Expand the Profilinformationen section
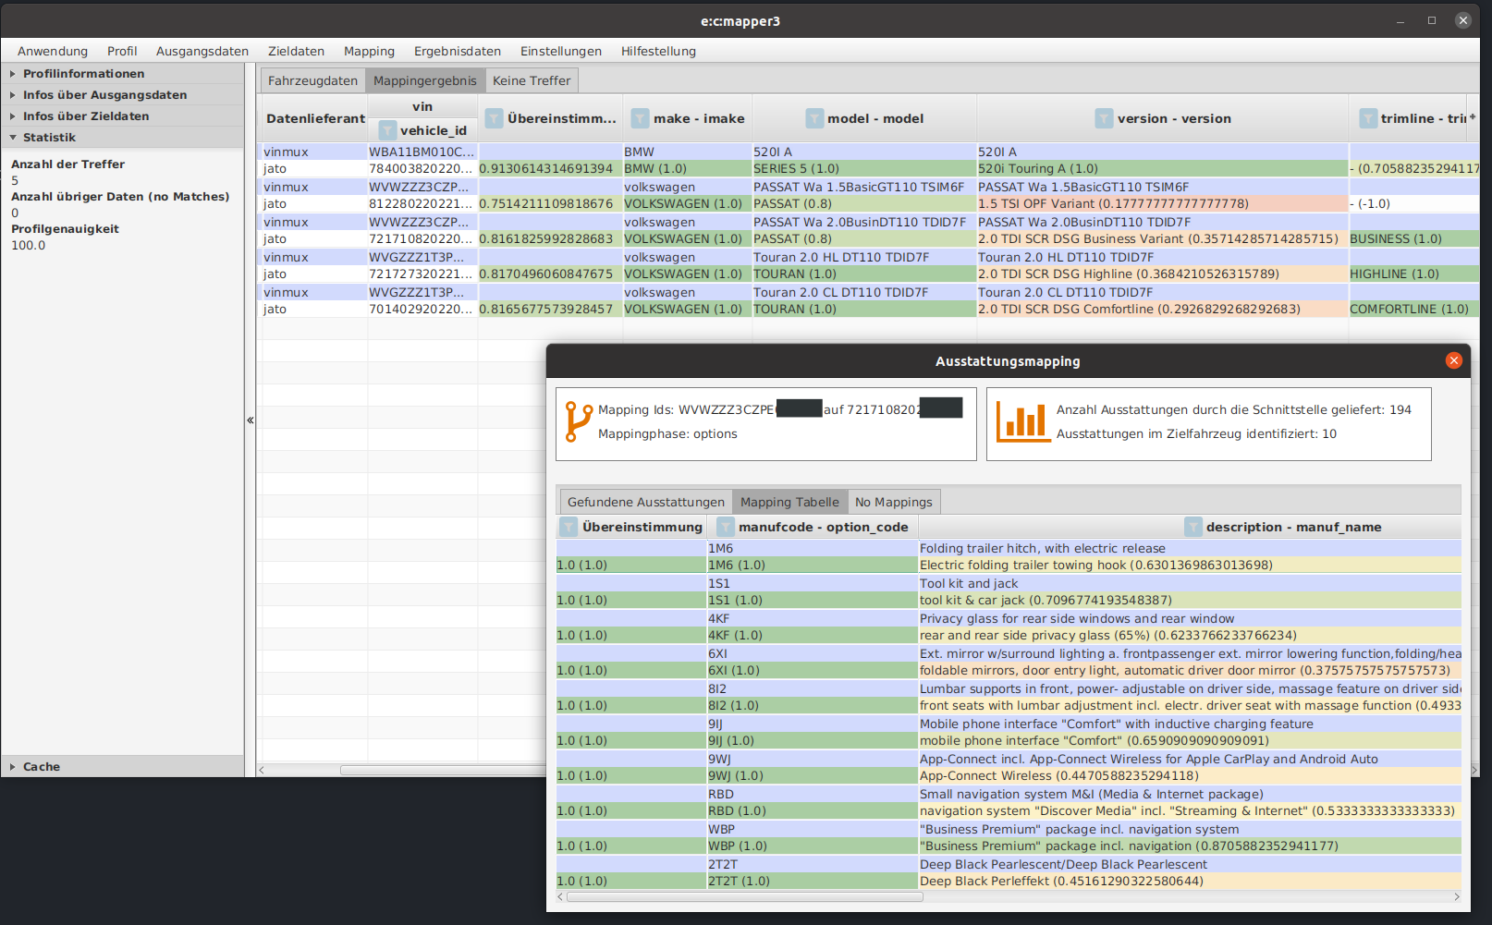Image resolution: width=1492 pixels, height=925 pixels. pyautogui.click(x=122, y=74)
